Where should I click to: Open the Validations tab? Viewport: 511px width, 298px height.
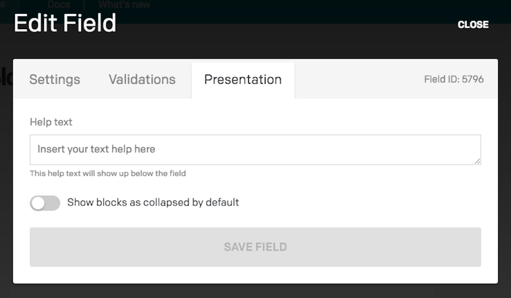click(142, 80)
